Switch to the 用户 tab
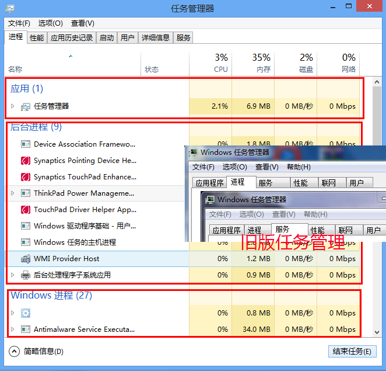The height and width of the screenshot is (371, 386). (128, 38)
